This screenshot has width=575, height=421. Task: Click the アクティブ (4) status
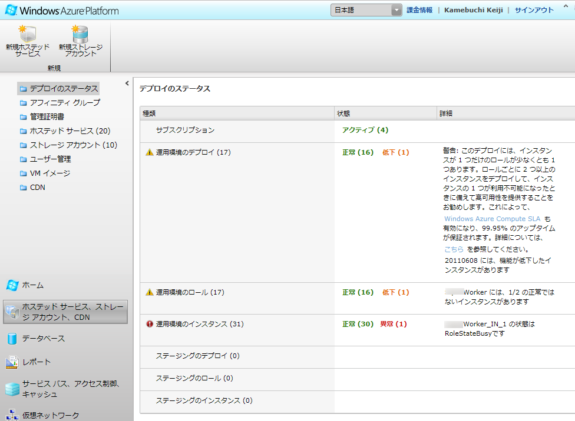pos(365,130)
